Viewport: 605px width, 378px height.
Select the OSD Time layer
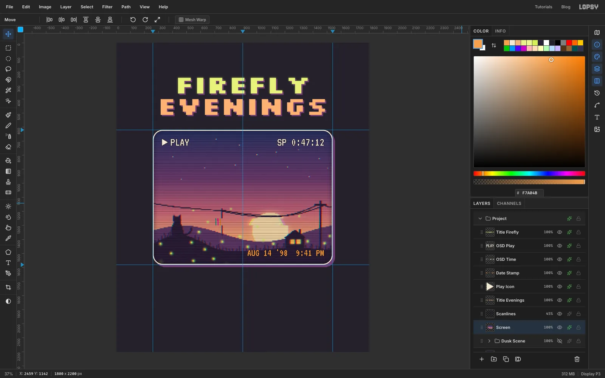pos(529,259)
